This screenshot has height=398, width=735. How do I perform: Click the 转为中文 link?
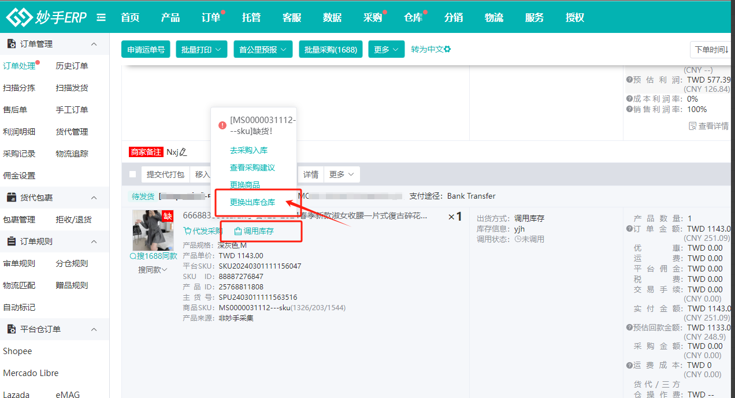(427, 49)
